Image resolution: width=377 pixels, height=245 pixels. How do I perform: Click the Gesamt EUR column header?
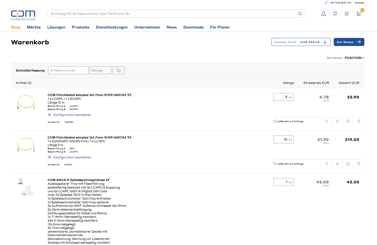(349, 83)
